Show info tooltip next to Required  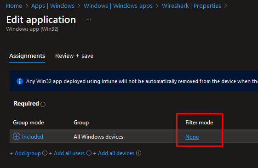[x=43, y=104]
